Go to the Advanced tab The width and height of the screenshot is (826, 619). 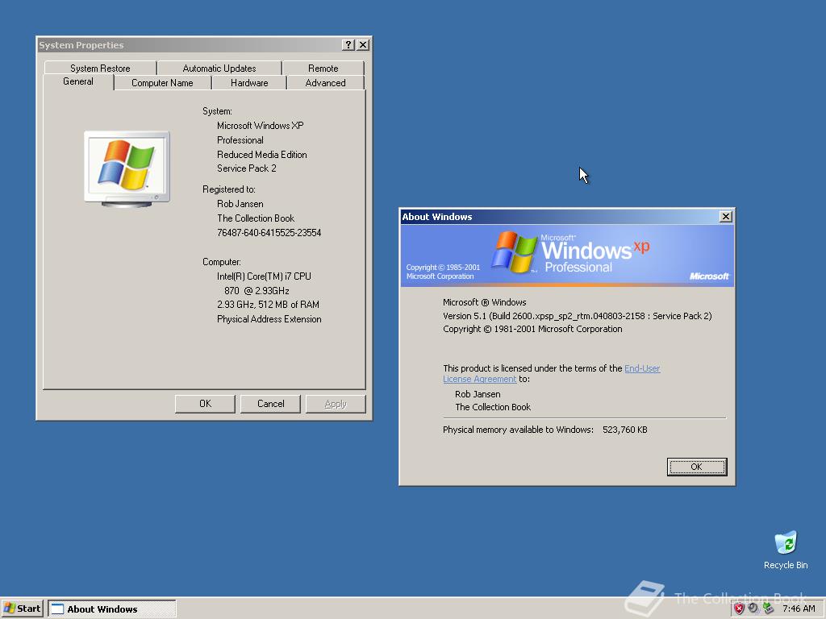pyautogui.click(x=326, y=83)
